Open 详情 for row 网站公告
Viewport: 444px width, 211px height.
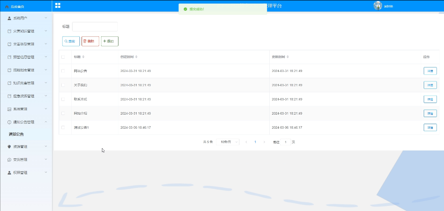(430, 71)
